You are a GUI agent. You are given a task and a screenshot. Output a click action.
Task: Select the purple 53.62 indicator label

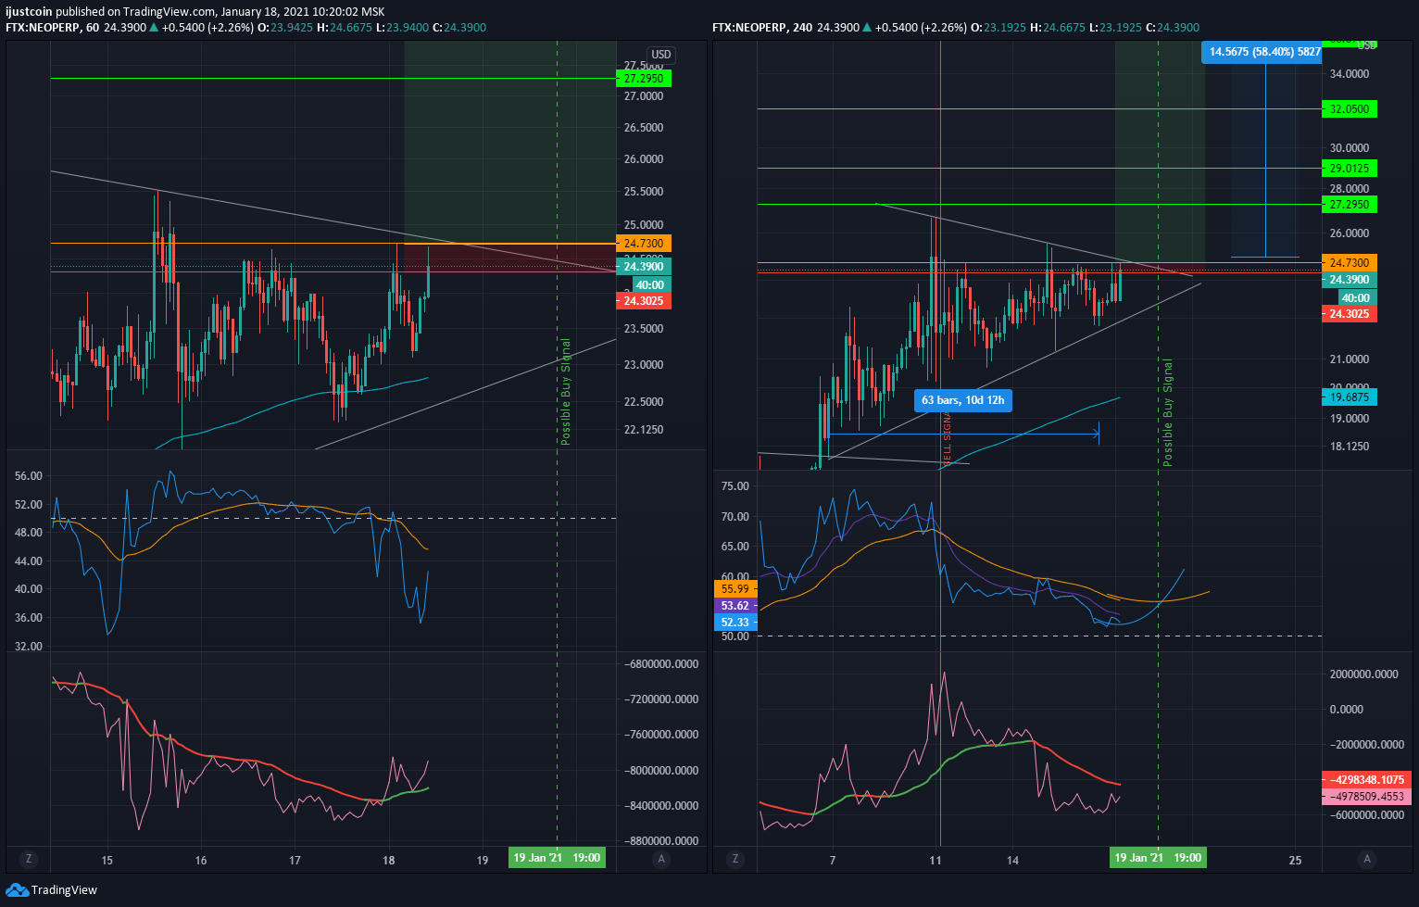click(x=735, y=606)
